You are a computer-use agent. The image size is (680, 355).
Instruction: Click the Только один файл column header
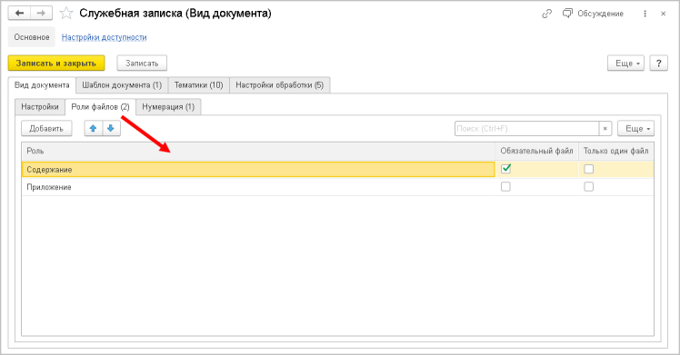(616, 151)
